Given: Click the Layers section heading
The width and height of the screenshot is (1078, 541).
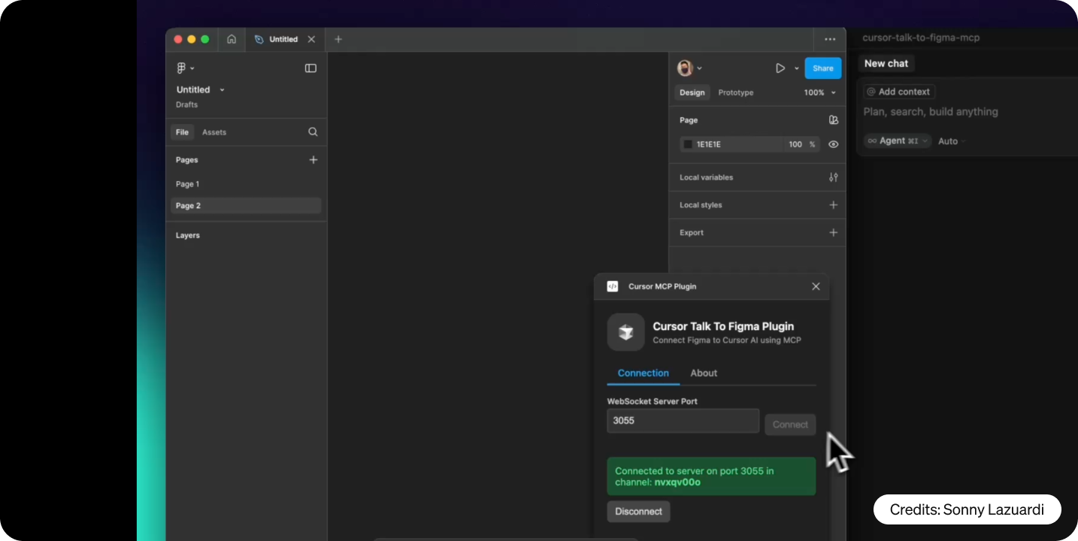Looking at the screenshot, I should coord(188,235).
